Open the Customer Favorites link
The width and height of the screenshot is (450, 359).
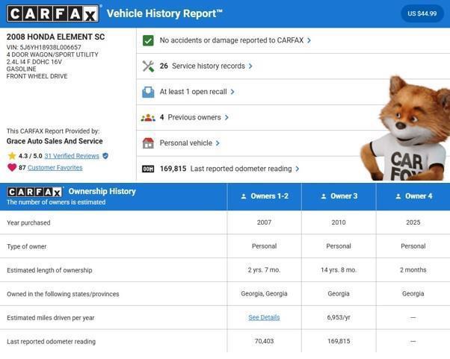pos(55,168)
